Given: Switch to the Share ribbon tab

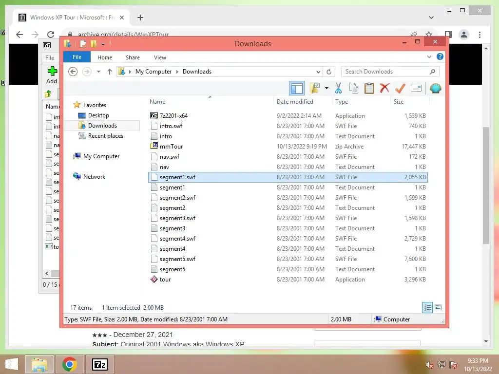Looking at the screenshot, I should 133,57.
